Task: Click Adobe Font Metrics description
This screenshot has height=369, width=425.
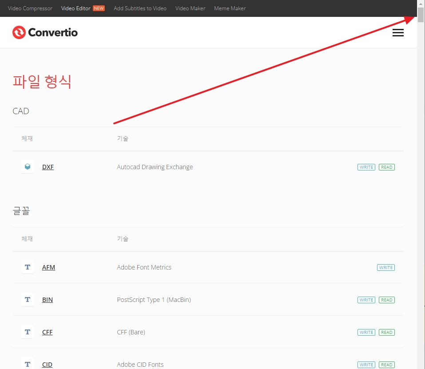Action: (x=144, y=267)
